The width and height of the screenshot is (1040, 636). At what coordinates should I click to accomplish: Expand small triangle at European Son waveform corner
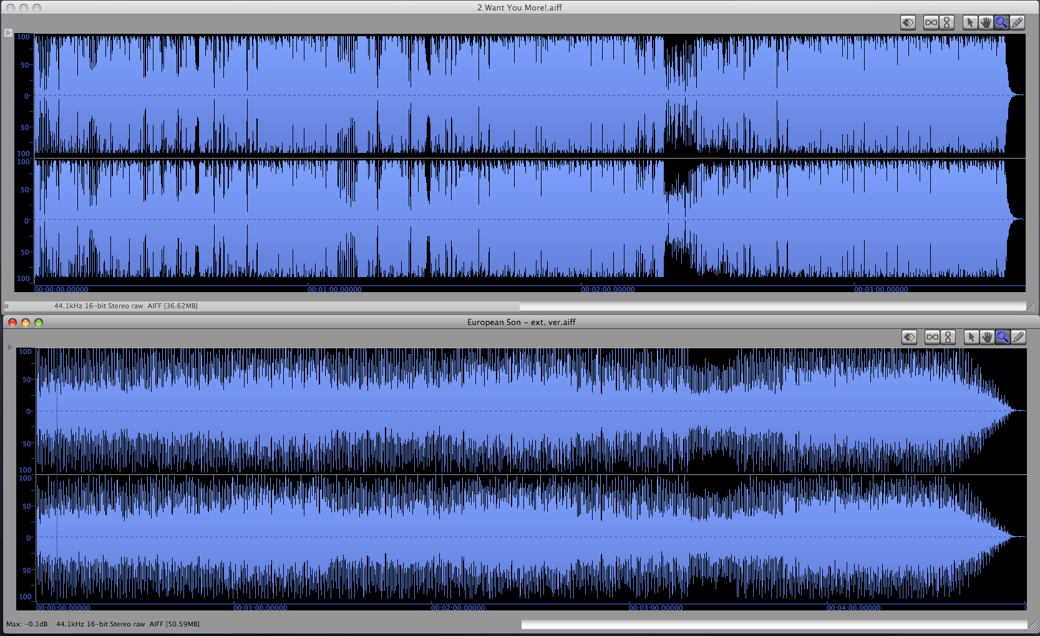tap(10, 347)
